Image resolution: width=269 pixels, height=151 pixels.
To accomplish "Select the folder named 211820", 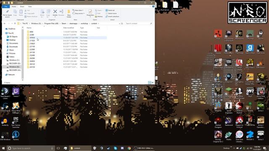I will pos(32,41).
